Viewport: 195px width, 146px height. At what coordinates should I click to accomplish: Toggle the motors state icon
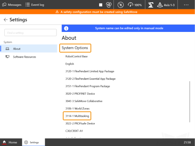121,5
